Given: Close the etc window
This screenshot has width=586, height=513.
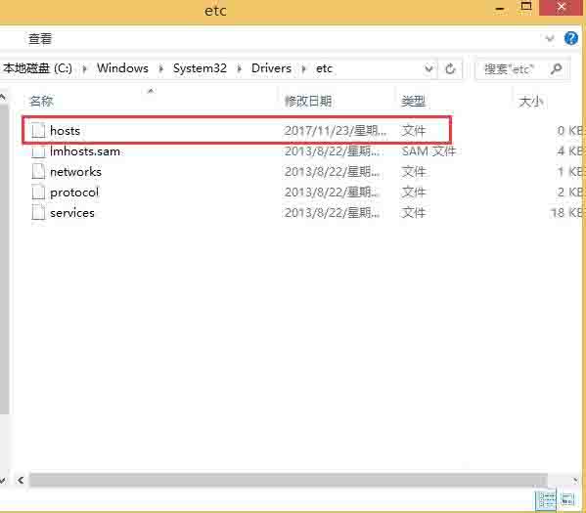Looking at the screenshot, I should (x=561, y=7).
